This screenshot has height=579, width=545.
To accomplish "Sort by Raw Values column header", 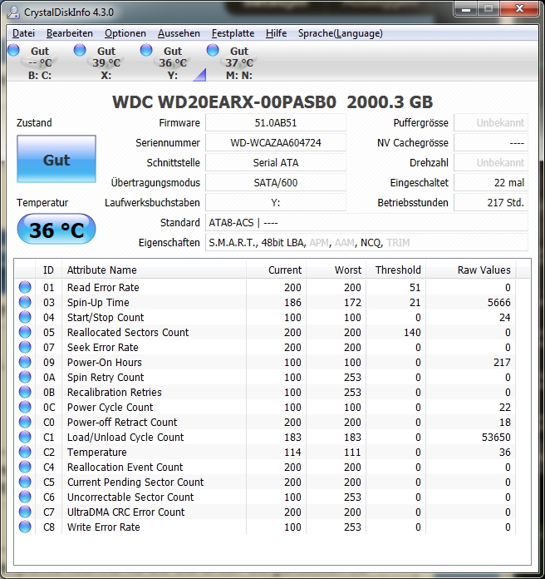I will (471, 270).
